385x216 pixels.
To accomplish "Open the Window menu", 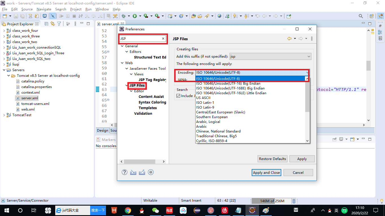I will point(102,9).
